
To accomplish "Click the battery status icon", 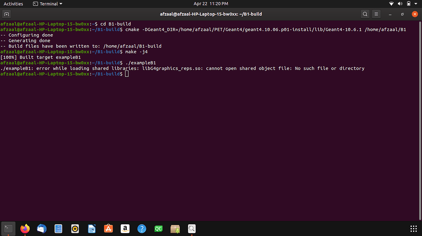I will tap(409, 4).
